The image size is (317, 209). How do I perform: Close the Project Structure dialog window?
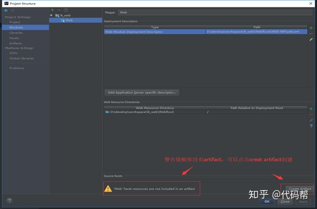311,3
